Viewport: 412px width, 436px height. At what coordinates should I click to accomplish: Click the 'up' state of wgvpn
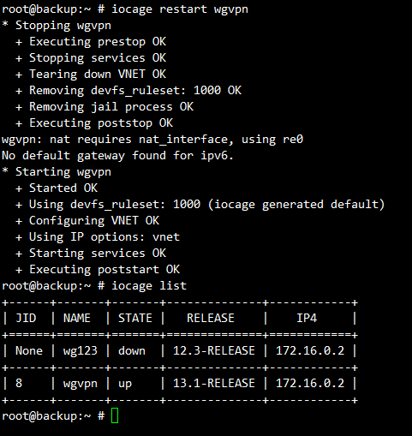pos(125,384)
